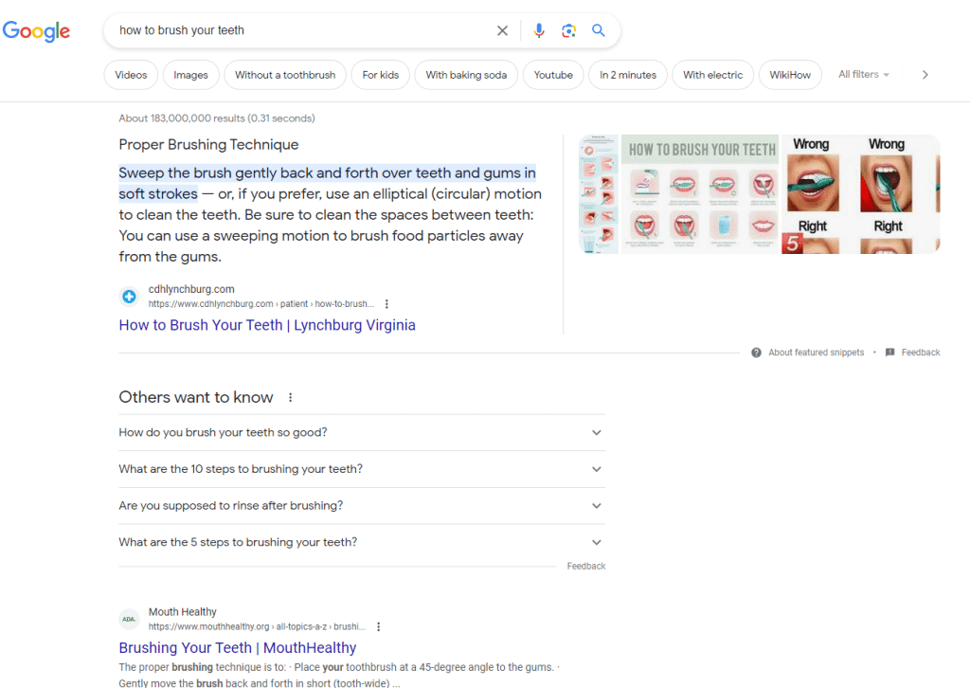Image resolution: width=970 pixels, height=688 pixels.
Task: Open the 'HOW TO BRUSH YOUR TEETH' image
Action: pyautogui.click(x=700, y=194)
